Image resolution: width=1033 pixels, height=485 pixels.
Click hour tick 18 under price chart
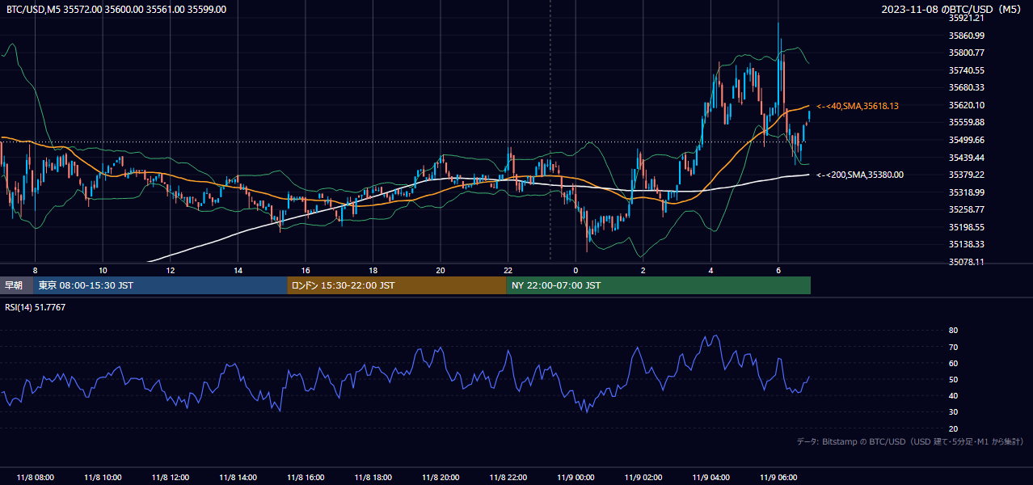point(373,270)
